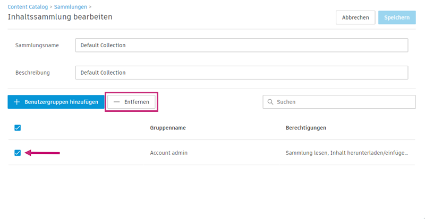This screenshot has height=219, width=425.
Task: Click the minus icon on the Entfernen button
Action: click(117, 102)
